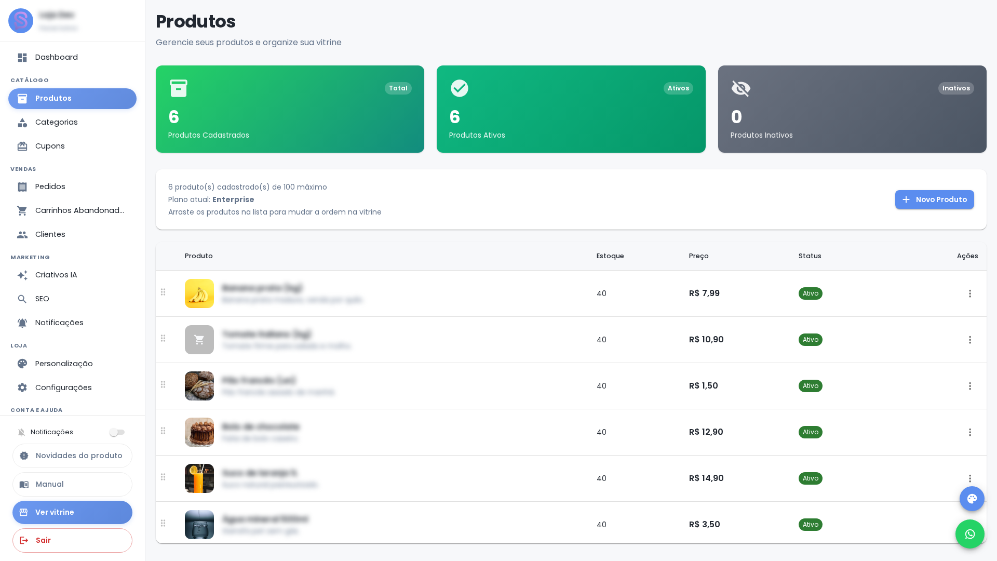Open Notificações in the Marketing section

(x=72, y=323)
